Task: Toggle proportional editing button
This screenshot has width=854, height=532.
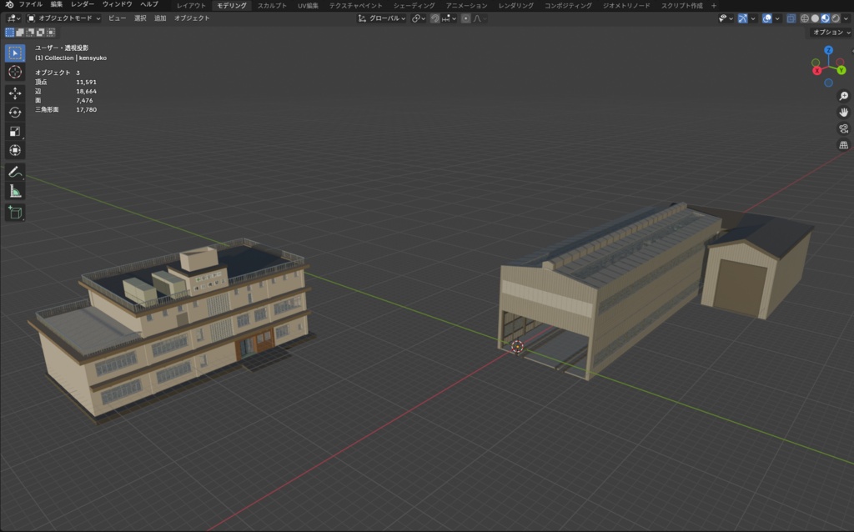Action: (465, 18)
